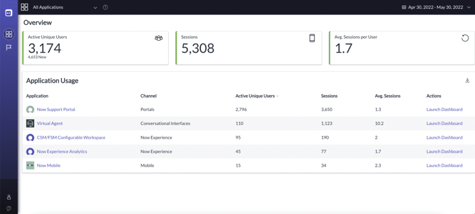Open the flag icon in left sidebar
This screenshot has width=475, height=214.
click(x=9, y=48)
